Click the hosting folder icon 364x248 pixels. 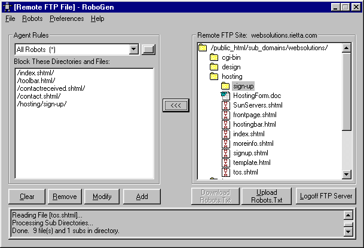[x=214, y=76]
